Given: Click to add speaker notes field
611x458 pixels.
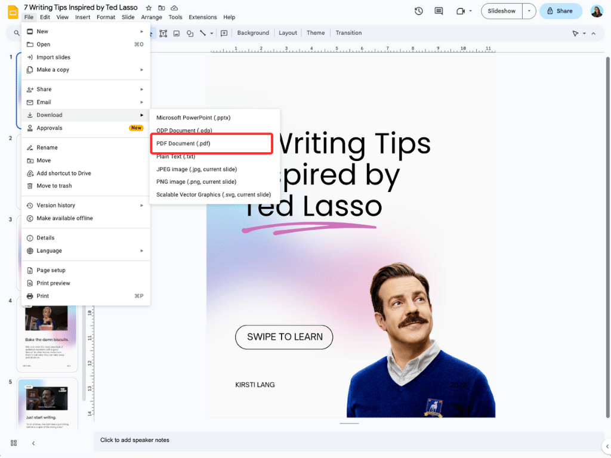Looking at the screenshot, I should [x=348, y=441].
